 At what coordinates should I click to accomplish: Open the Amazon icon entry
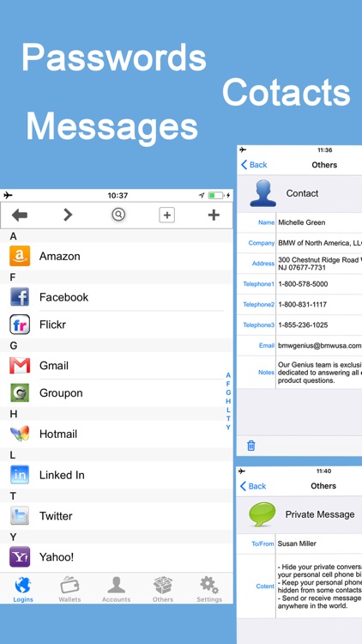point(20,256)
